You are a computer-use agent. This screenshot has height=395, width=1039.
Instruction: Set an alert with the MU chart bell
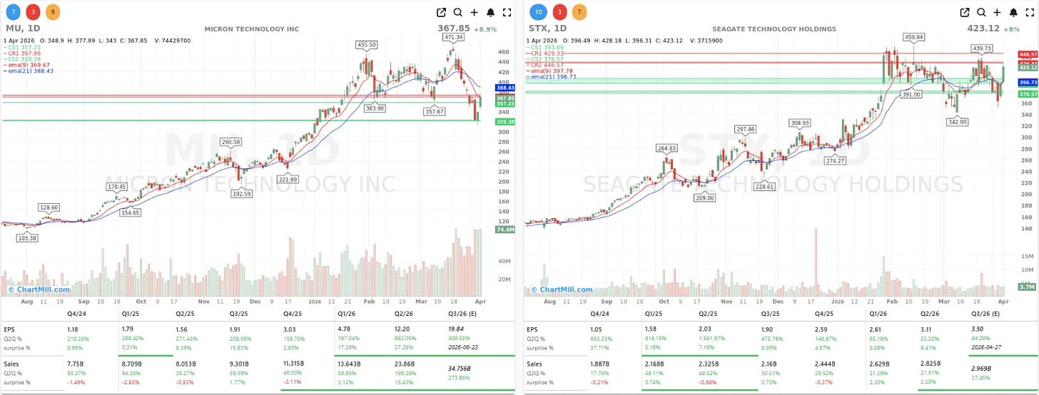(490, 12)
